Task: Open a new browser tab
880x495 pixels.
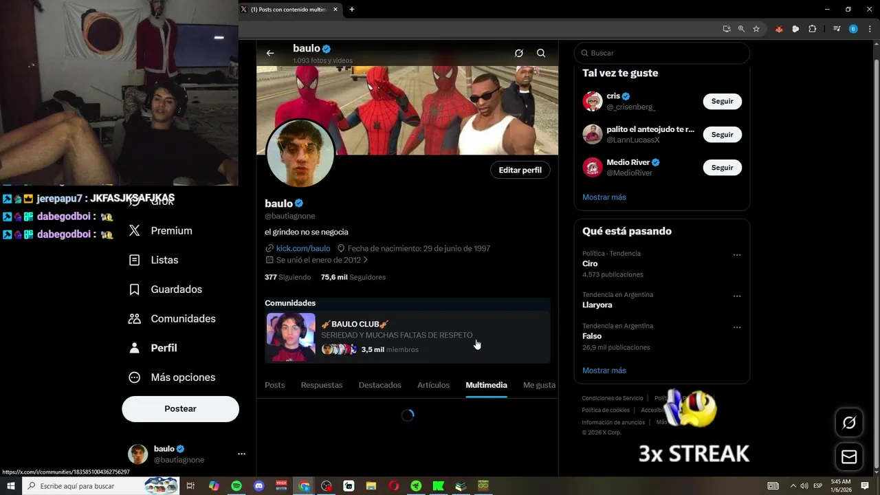Action: tap(352, 10)
